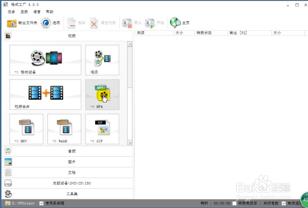The width and height of the screenshot is (308, 208).
Task: Toggle the 完成通知 checkbox in status bar
Action: pos(284,203)
